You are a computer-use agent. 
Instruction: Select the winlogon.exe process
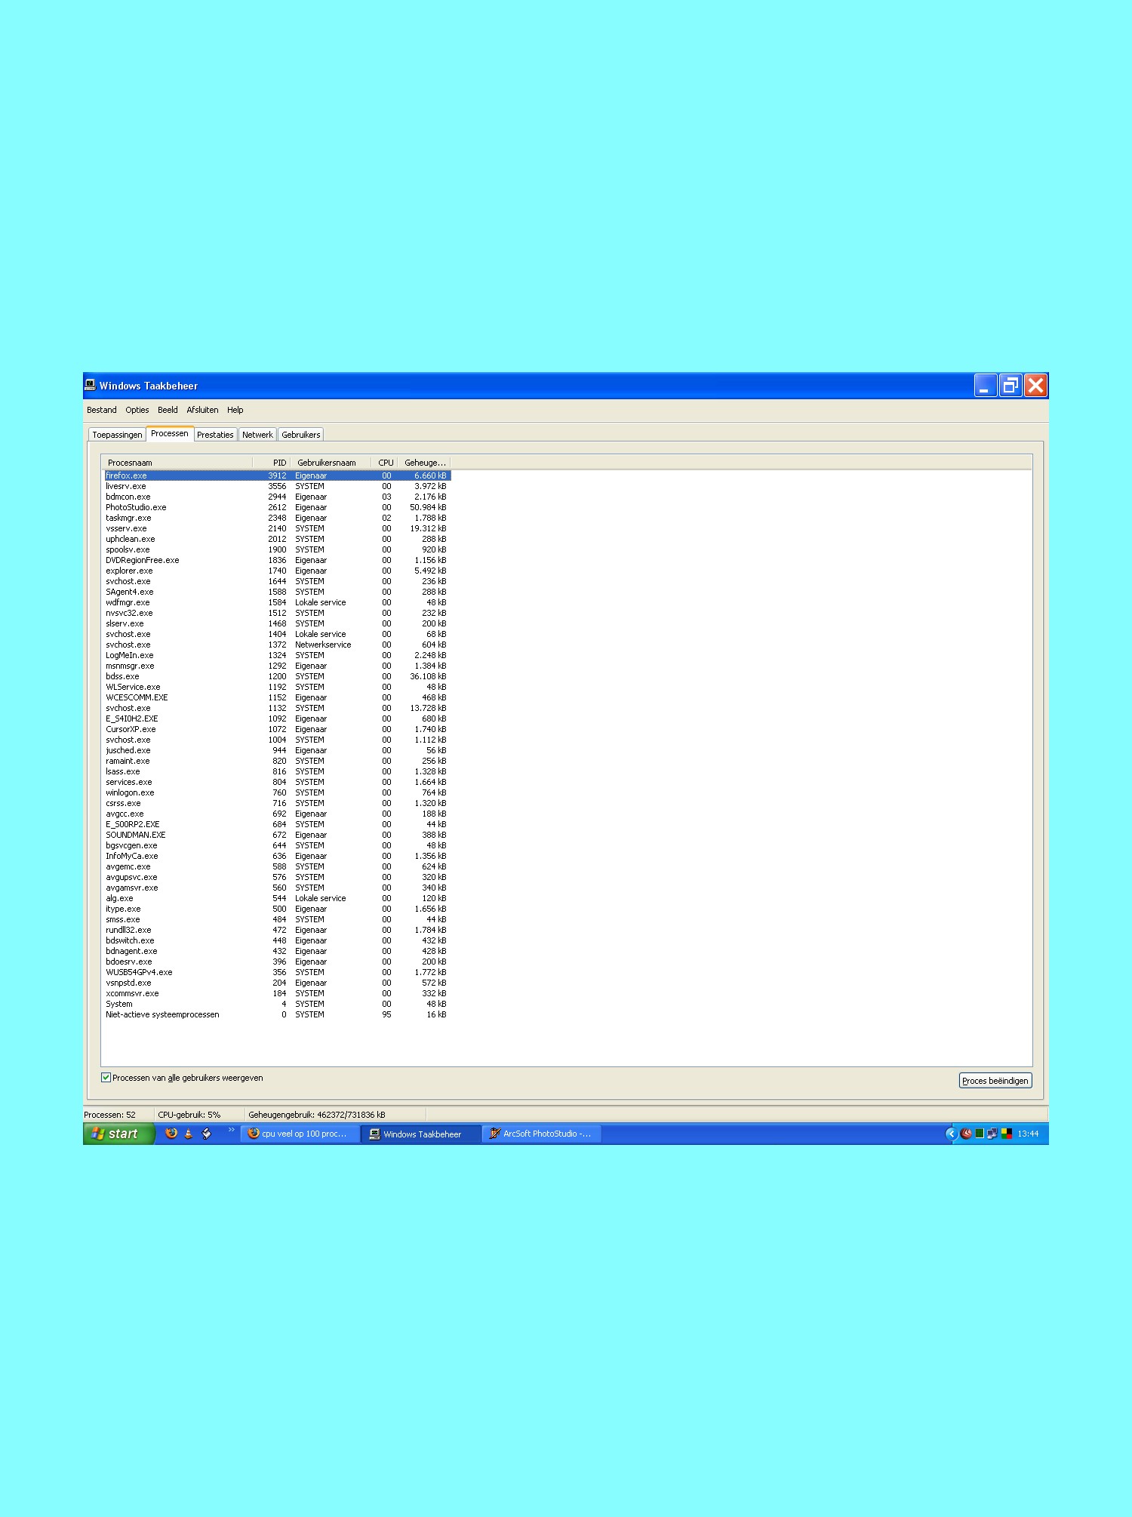click(x=277, y=792)
